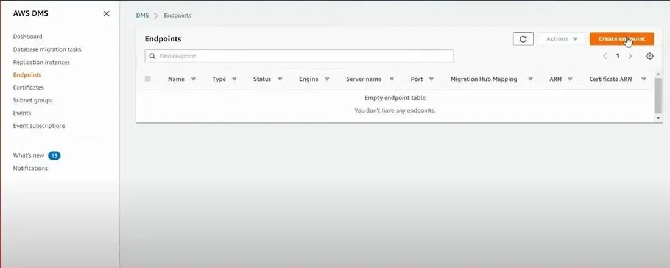Image resolution: width=670 pixels, height=268 pixels.
Task: Open What's new link
Action: tap(28, 155)
